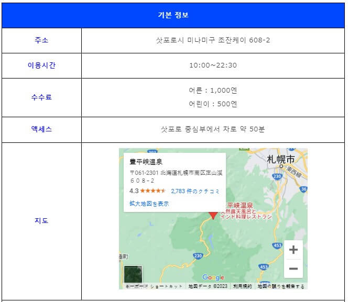The width and height of the screenshot is (348, 302).
Task: Click the route 36 shield on map
Action: click(x=303, y=189)
